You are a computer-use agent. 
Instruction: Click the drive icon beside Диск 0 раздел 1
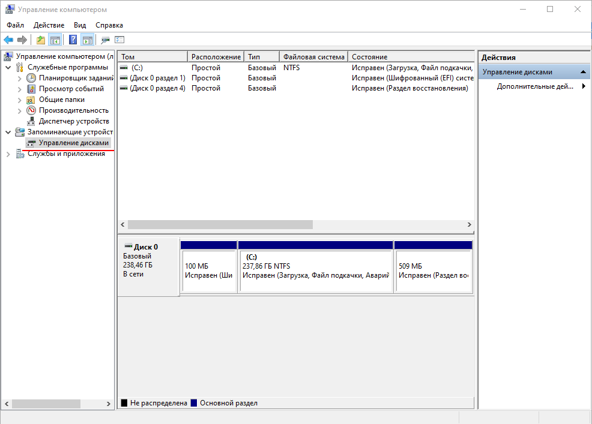coord(124,78)
